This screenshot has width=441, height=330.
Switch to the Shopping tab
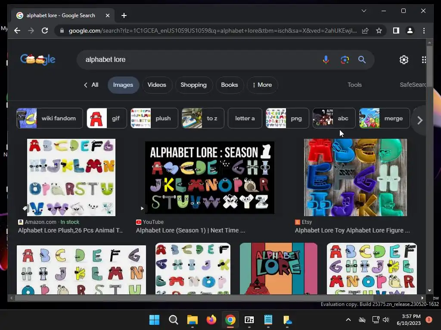pyautogui.click(x=193, y=85)
